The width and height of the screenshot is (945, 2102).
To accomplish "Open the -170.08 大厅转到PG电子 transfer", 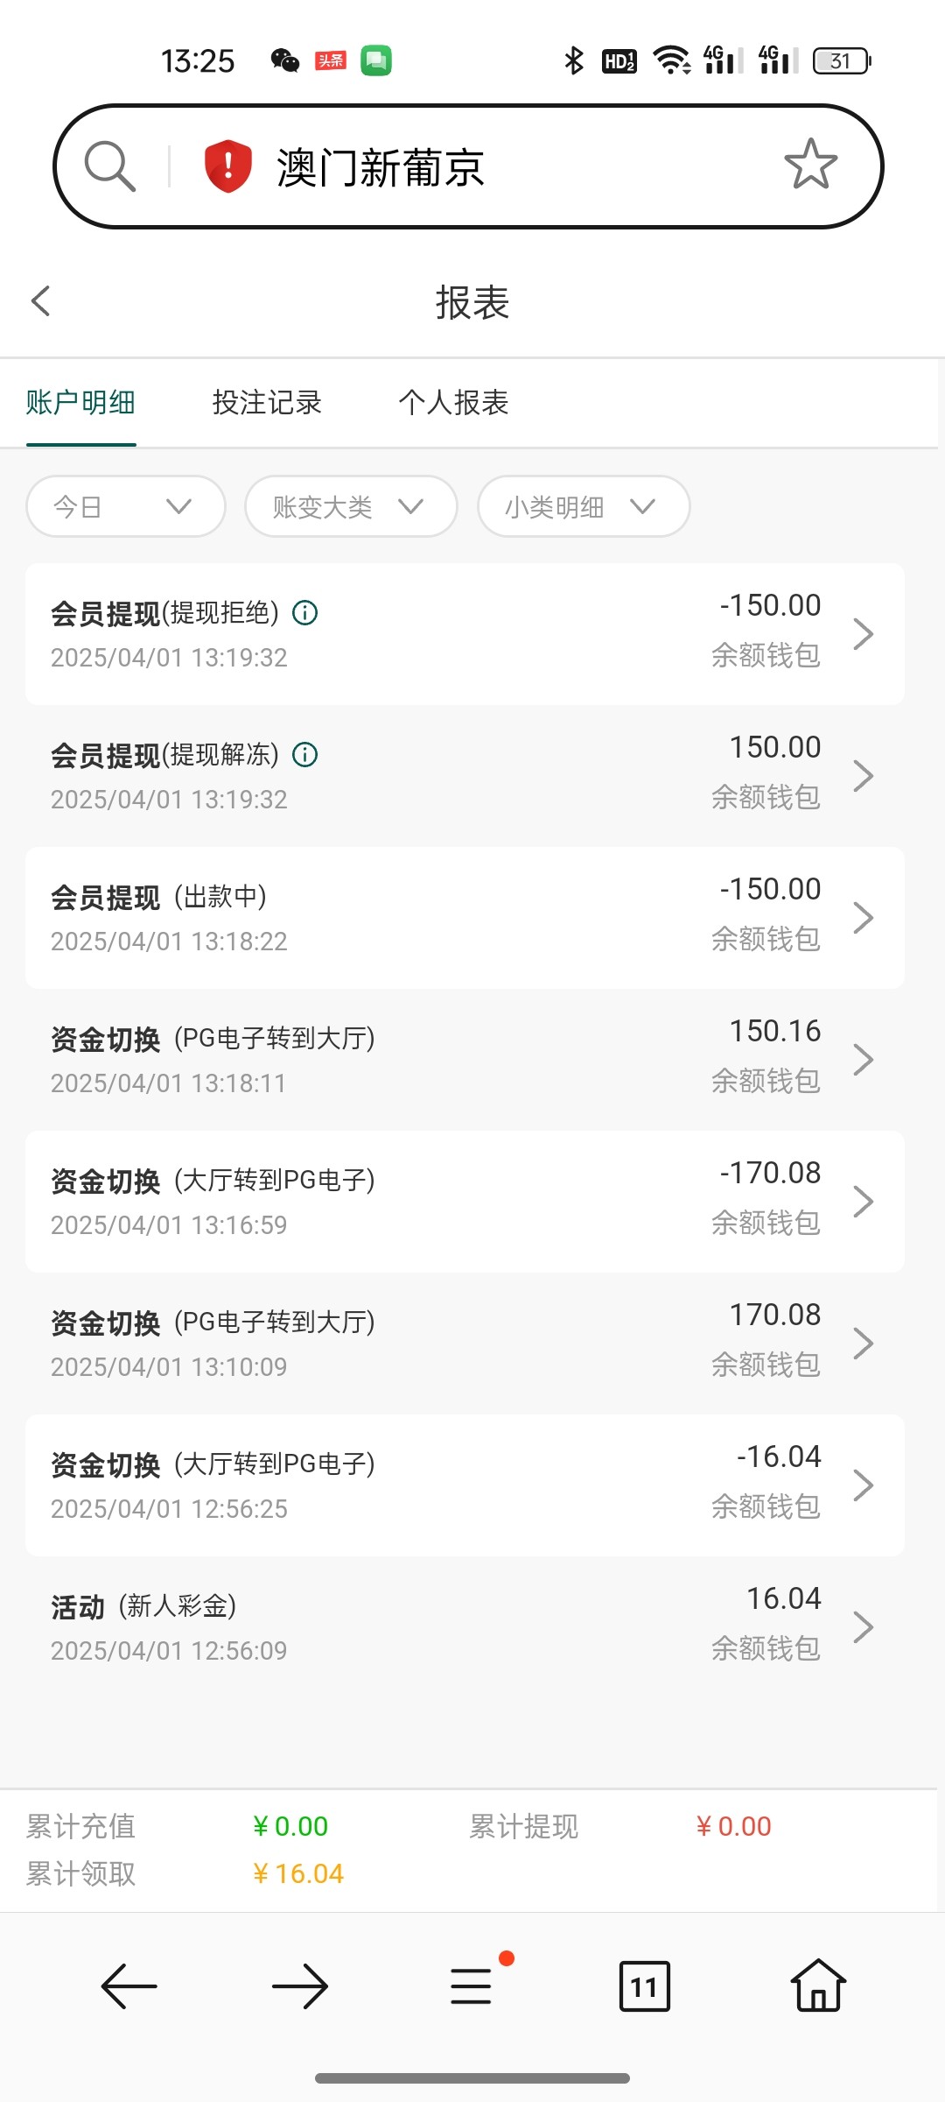I will 465,1202.
